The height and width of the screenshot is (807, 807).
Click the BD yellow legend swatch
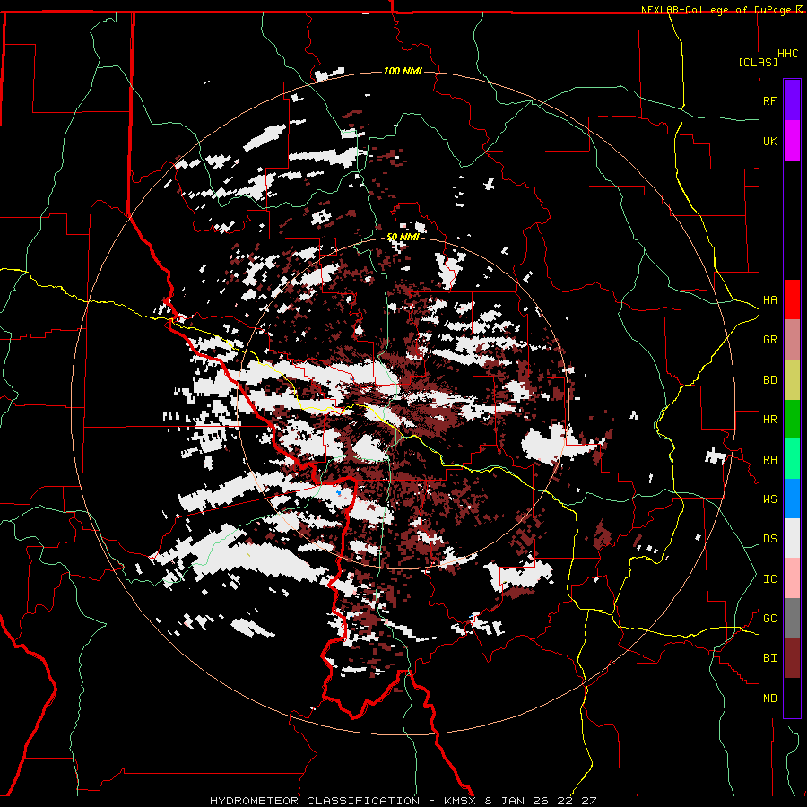pyautogui.click(x=792, y=380)
